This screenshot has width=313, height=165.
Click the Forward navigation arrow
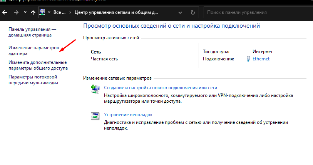coord(15,12)
